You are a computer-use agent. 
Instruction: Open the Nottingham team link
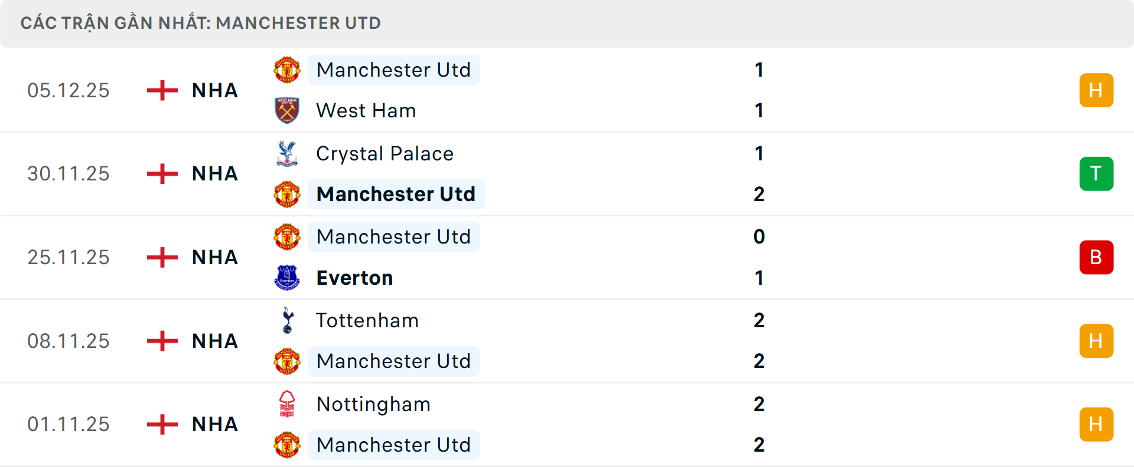coord(373,404)
